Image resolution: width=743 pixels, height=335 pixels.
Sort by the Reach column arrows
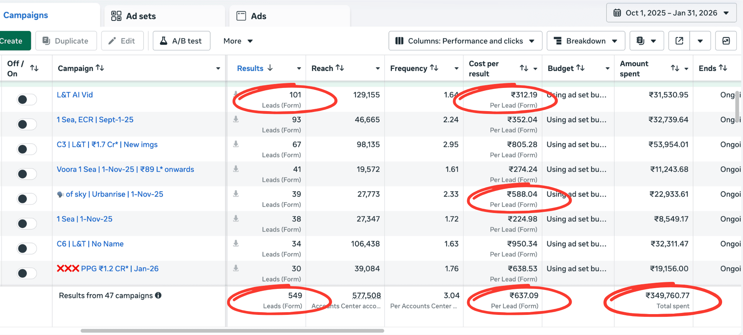340,68
